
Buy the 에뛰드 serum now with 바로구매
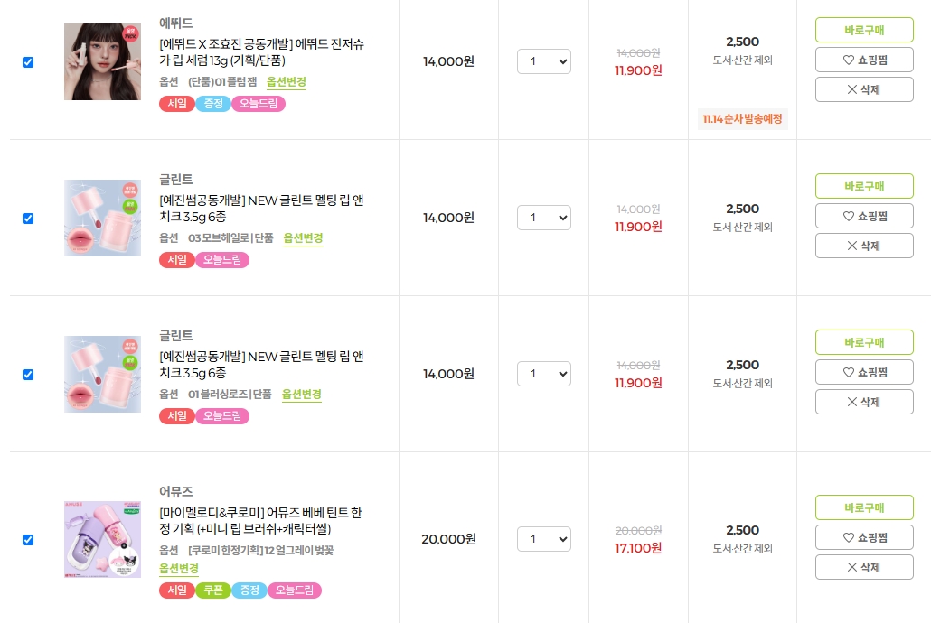coord(864,30)
